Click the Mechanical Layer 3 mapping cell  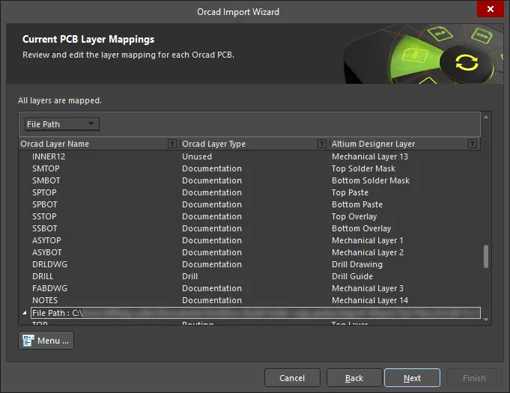(368, 288)
